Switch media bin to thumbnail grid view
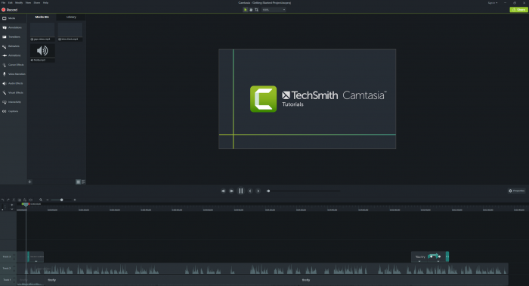Image resolution: width=529 pixels, height=286 pixels. (79, 182)
